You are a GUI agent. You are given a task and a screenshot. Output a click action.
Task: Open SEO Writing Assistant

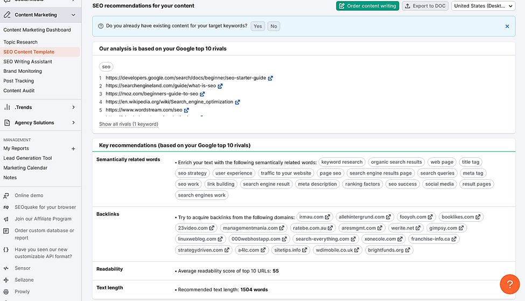point(28,61)
